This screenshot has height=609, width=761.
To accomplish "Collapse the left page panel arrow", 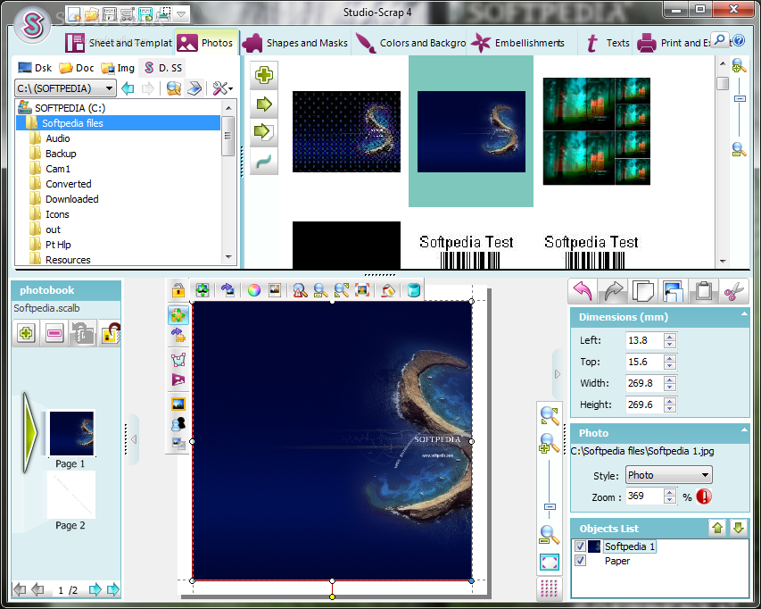I will click(x=134, y=439).
